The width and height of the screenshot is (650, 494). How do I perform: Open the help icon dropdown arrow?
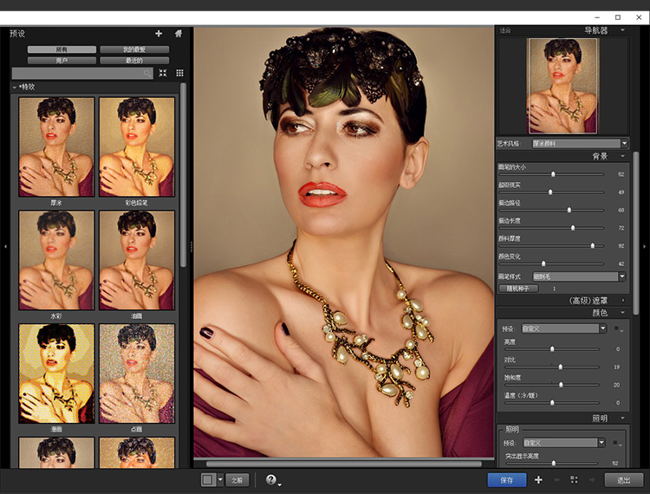click(x=280, y=484)
